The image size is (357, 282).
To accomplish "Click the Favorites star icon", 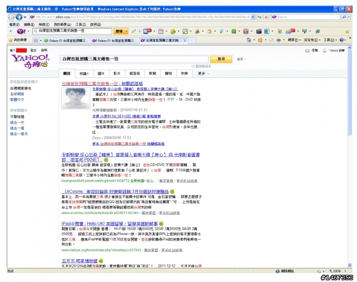I will [x=11, y=40].
